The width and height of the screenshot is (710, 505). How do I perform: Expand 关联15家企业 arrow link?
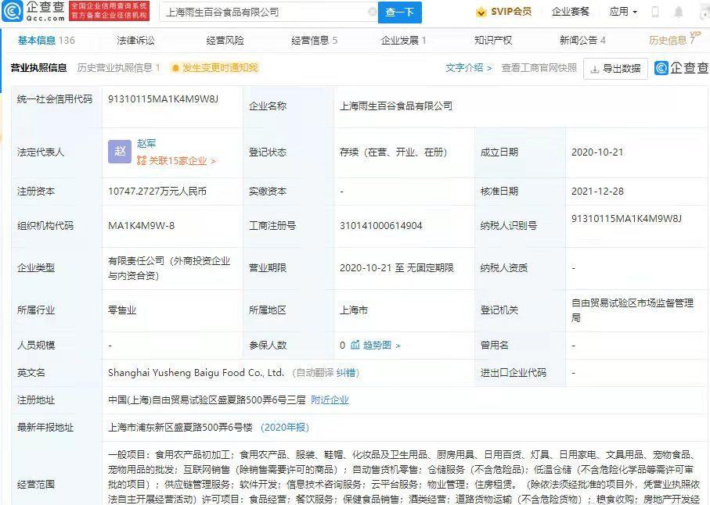pos(182,160)
